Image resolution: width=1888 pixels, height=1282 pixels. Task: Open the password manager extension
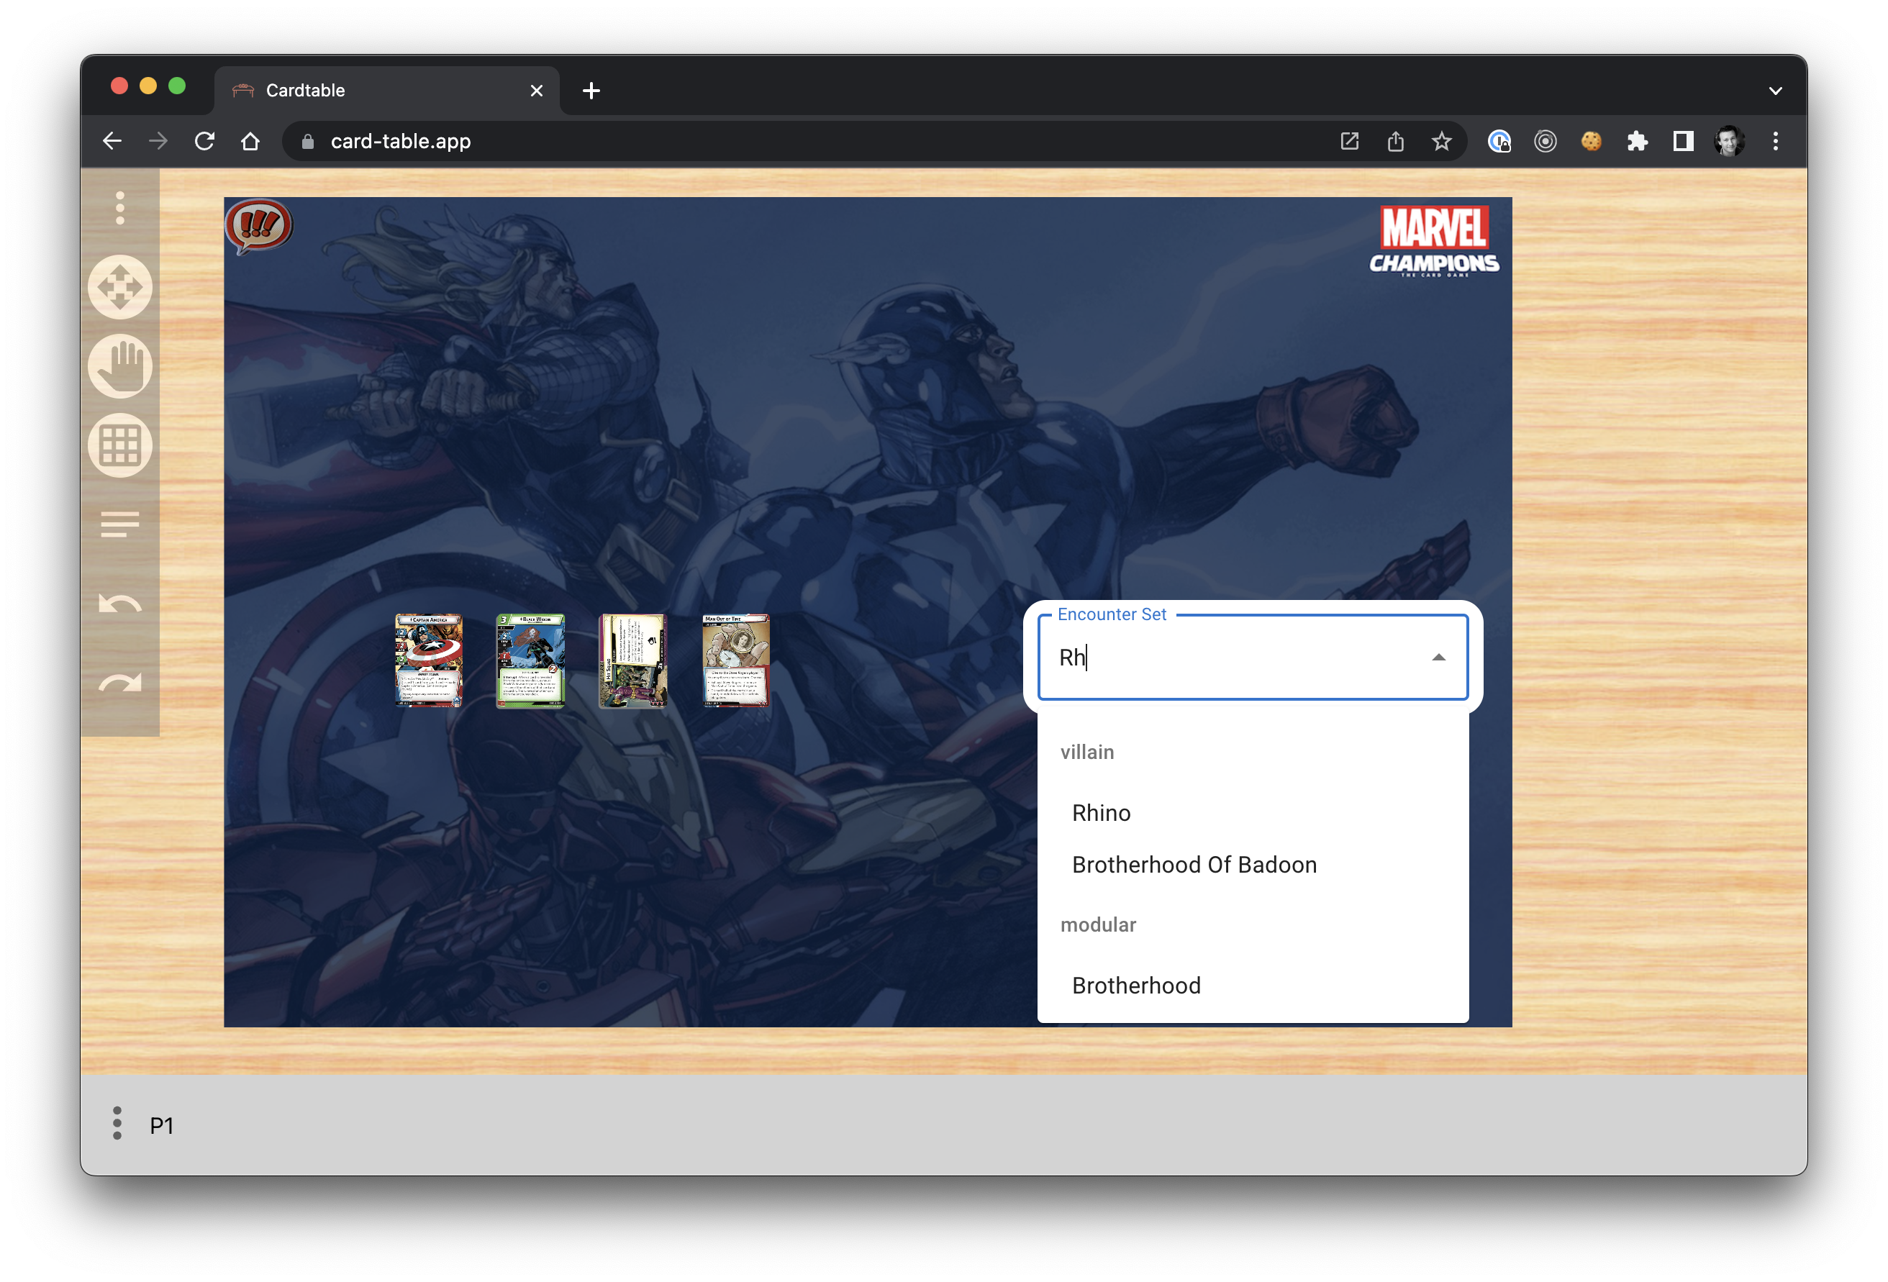coord(1499,141)
